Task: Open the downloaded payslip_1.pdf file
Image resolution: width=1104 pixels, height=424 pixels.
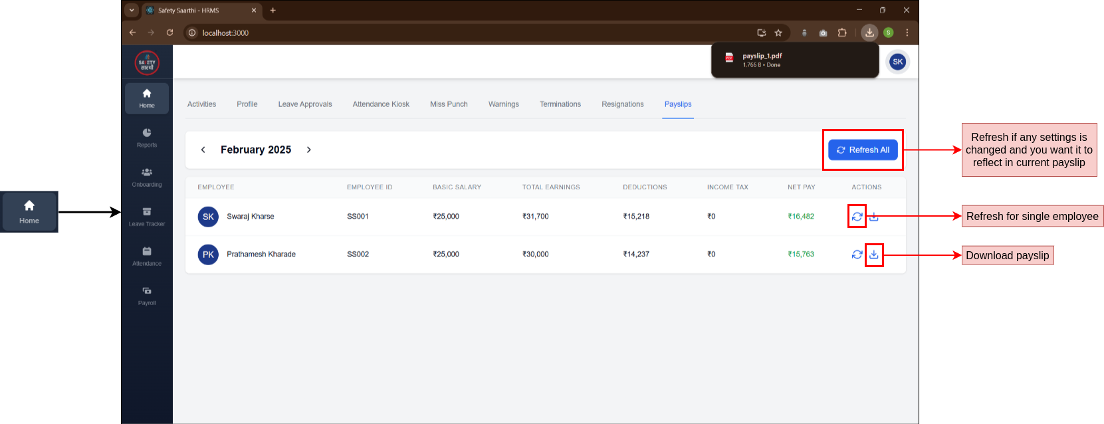Action: (x=762, y=60)
